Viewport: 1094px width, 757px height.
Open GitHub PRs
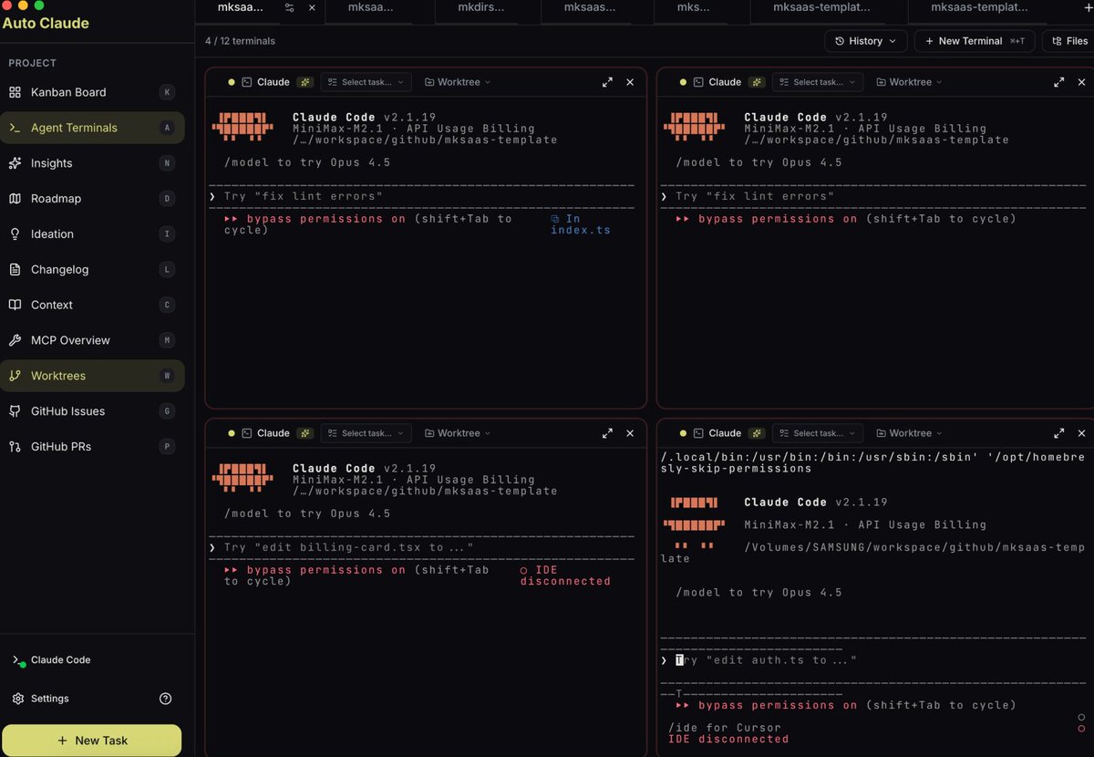pos(91,447)
